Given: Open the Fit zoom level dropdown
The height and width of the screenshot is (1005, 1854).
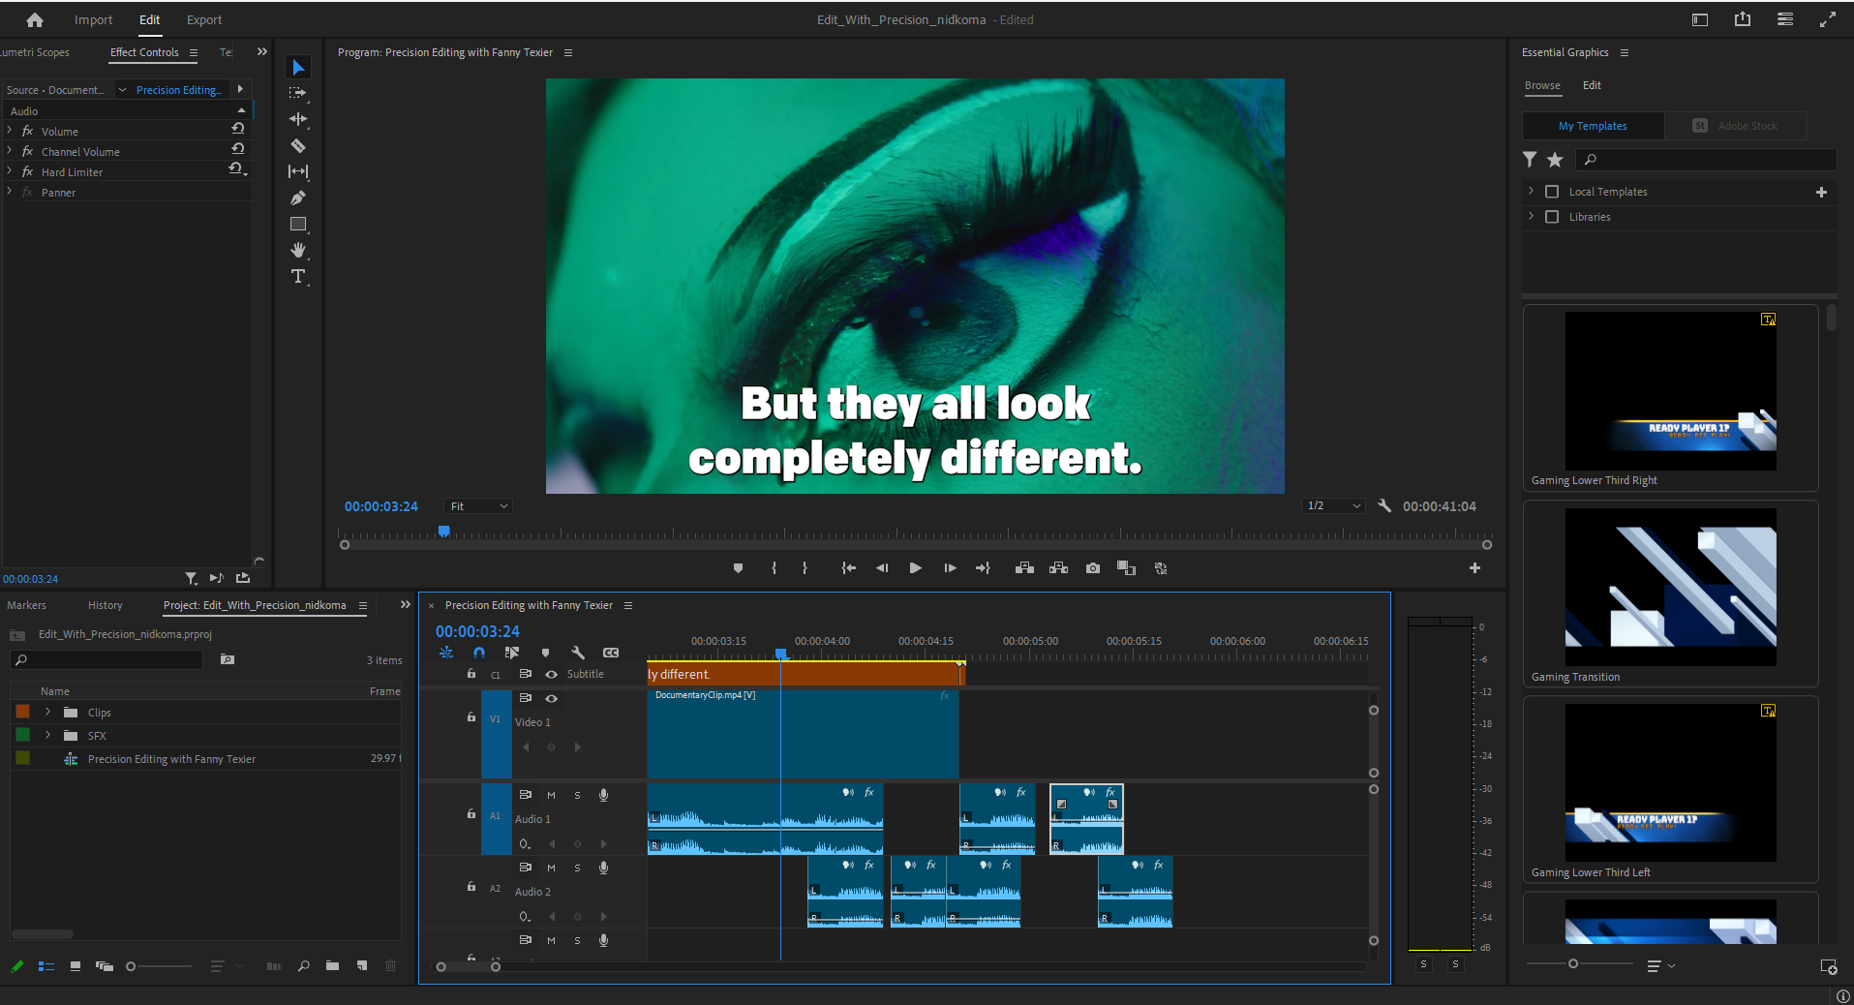Looking at the screenshot, I should point(478,506).
